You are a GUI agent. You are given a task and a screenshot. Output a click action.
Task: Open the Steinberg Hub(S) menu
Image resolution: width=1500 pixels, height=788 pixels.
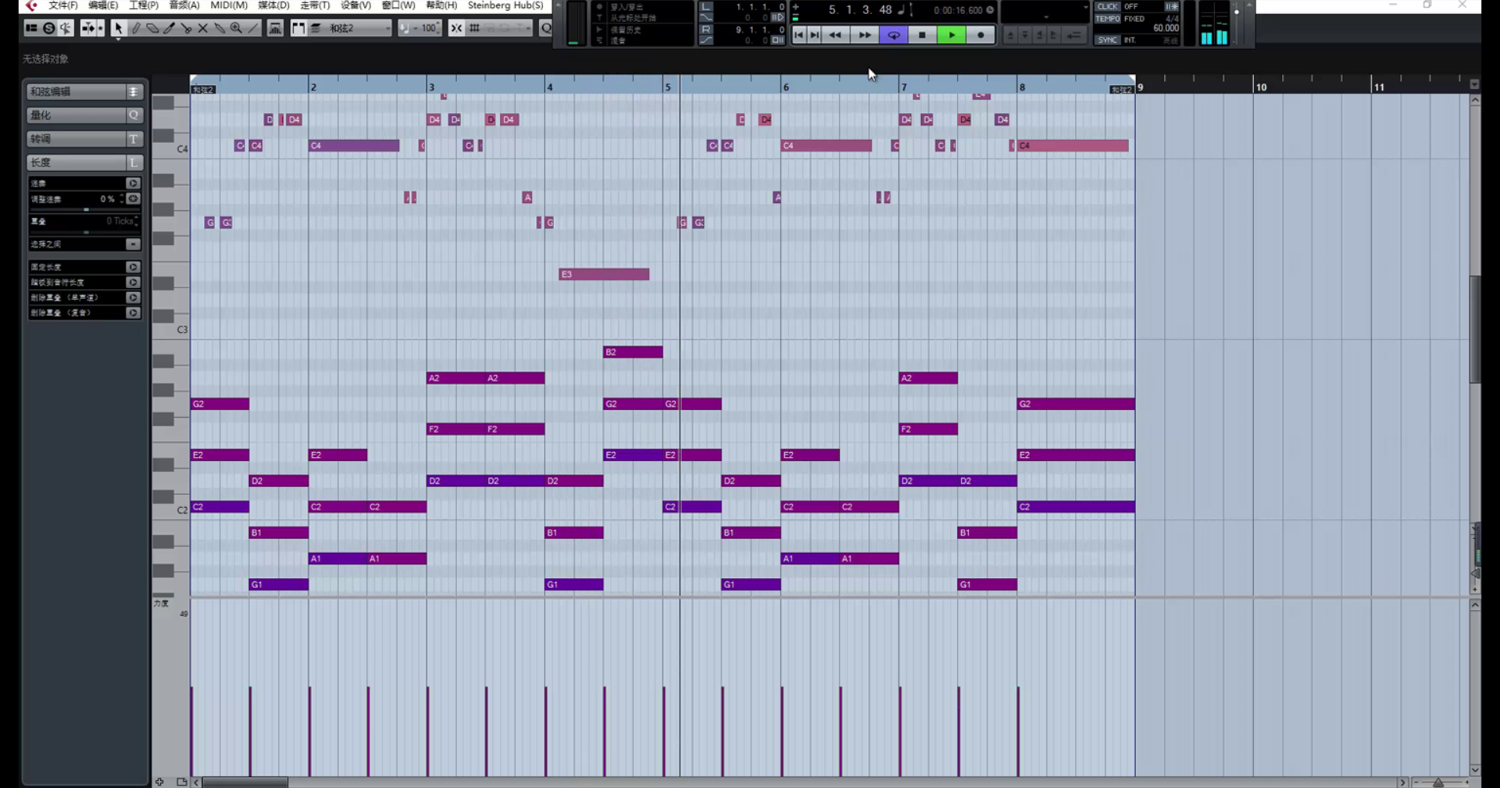pyautogui.click(x=505, y=5)
